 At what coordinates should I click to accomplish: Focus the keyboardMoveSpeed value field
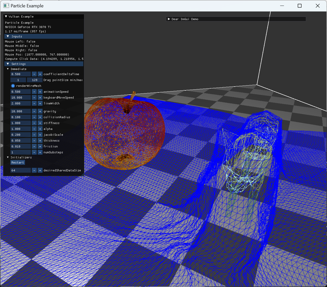(21, 98)
